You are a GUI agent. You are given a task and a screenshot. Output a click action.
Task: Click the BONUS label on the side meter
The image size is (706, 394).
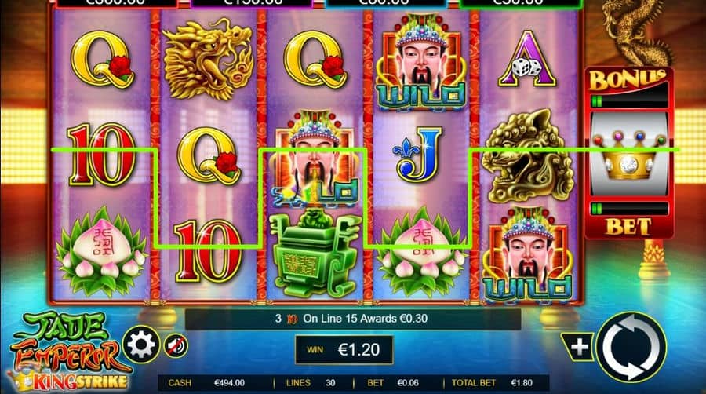click(x=628, y=80)
